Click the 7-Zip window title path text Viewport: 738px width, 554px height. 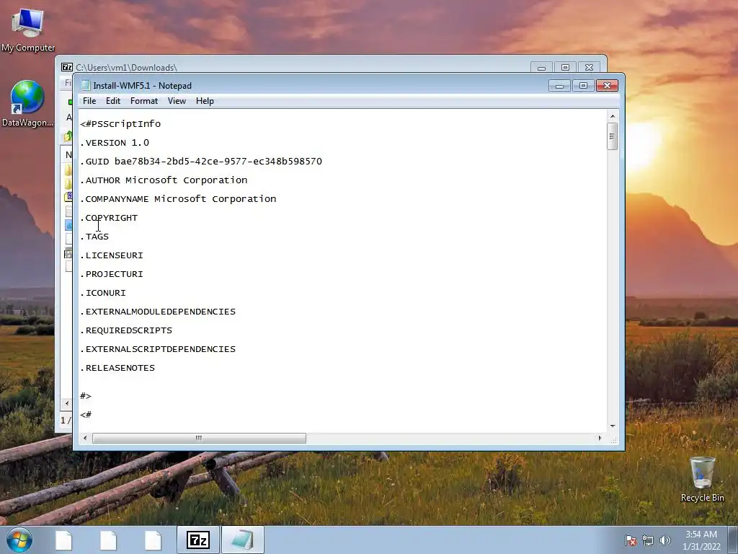point(127,68)
